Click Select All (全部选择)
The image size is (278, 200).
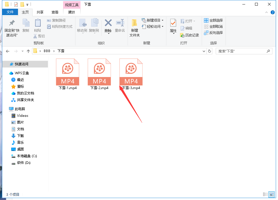(213, 20)
